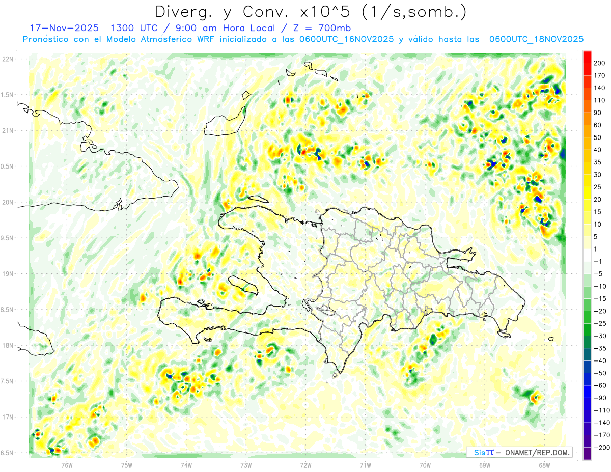Click the '9:00 am Hora Local' text
This screenshot has height=472, width=611.
pos(225,28)
